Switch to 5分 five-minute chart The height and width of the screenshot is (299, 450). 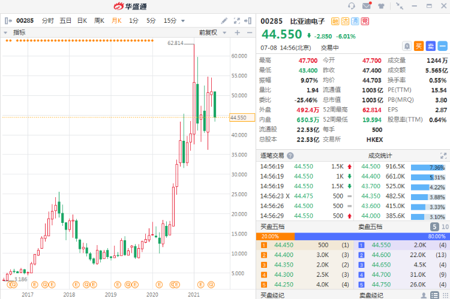point(151,20)
